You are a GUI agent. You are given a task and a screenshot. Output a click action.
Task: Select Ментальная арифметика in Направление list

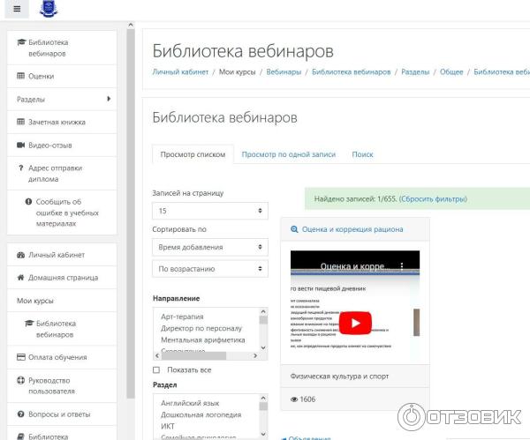point(203,340)
